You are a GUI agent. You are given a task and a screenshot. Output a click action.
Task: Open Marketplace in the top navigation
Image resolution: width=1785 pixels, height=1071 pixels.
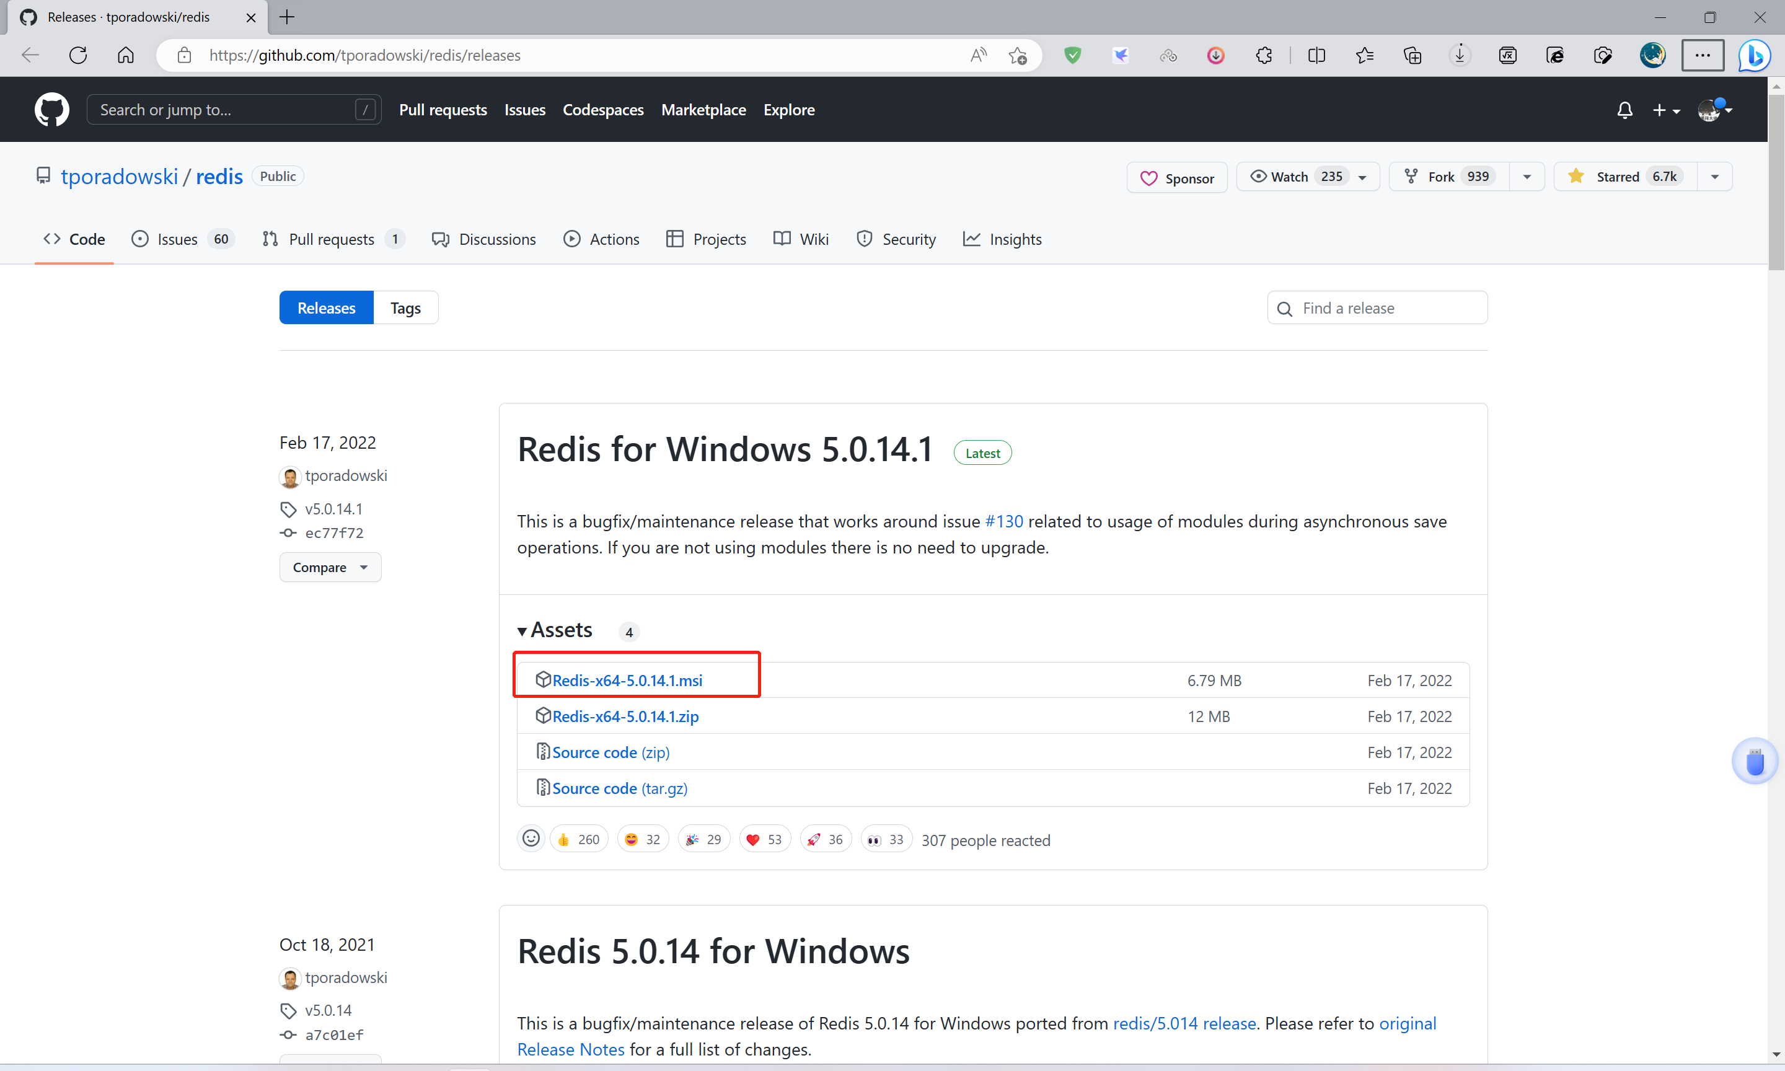pos(703,110)
